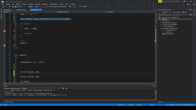Remove the breakpoint on line 35
Viewport: 196px width, 110px height.
(4, 31)
